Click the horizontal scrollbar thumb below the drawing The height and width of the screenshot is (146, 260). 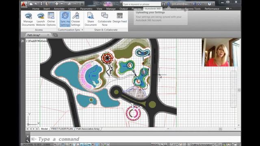(220, 129)
